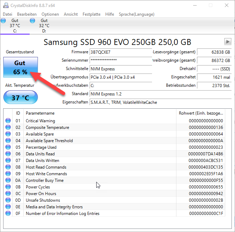Image resolution: width=235 pixels, height=232 pixels.
Task: Click status orb of Power Cycles row
Action: click(8, 187)
